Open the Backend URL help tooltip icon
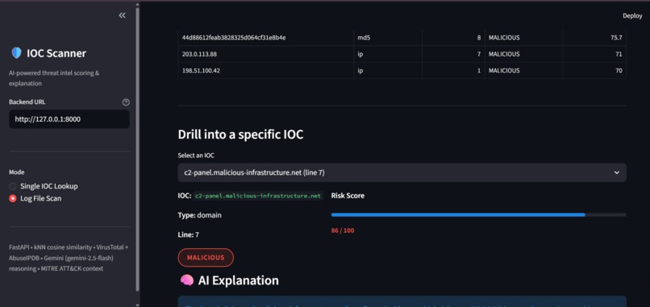The width and height of the screenshot is (650, 307). coord(126,102)
